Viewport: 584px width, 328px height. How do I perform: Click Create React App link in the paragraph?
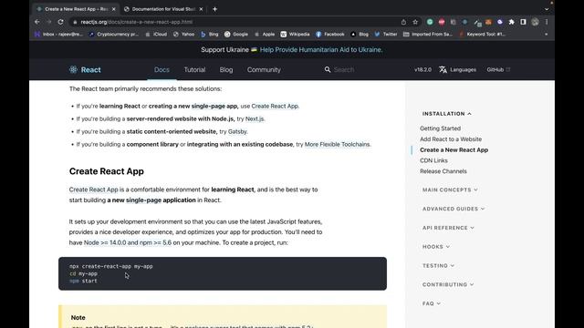pyautogui.click(x=93, y=190)
